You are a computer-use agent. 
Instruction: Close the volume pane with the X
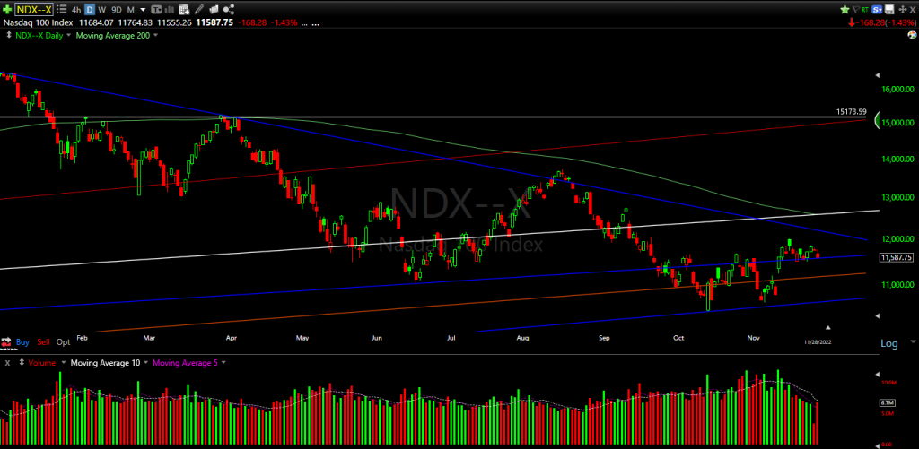point(7,363)
